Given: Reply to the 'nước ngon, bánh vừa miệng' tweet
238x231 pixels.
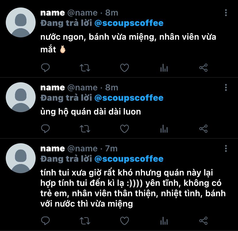Looking at the screenshot, I should (x=45, y=68).
